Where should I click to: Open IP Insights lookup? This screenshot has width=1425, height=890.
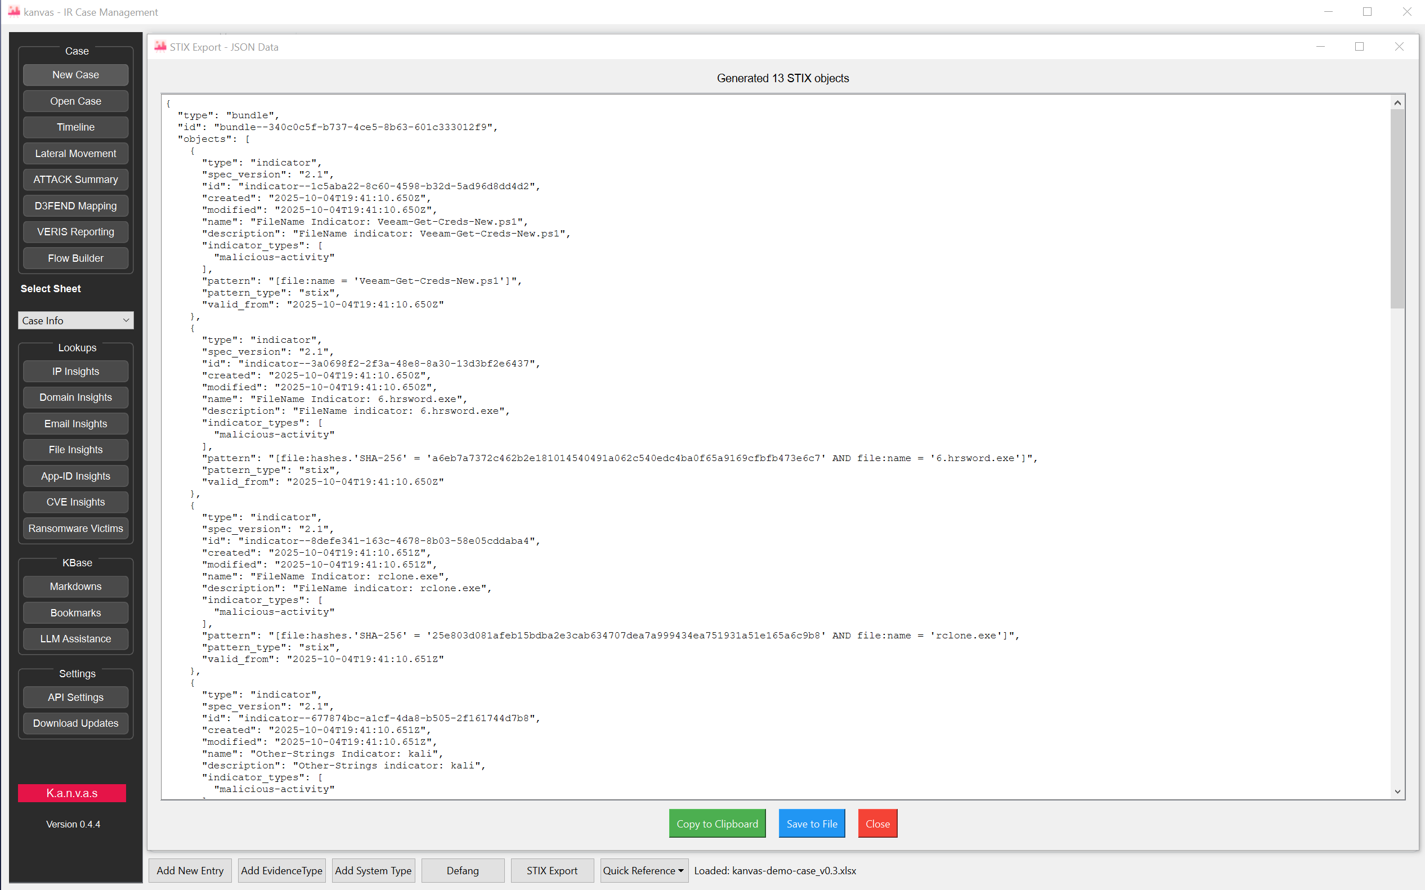[75, 371]
